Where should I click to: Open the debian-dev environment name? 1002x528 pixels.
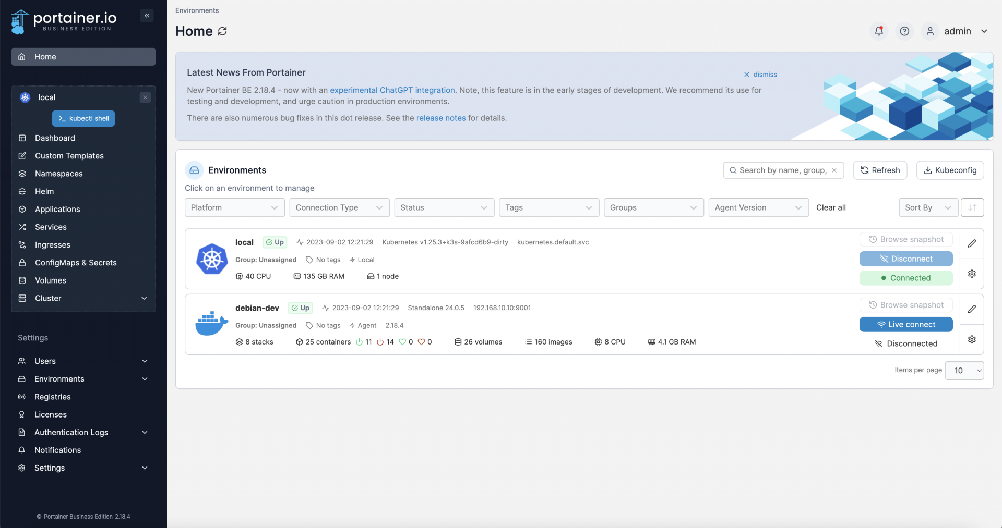point(257,308)
